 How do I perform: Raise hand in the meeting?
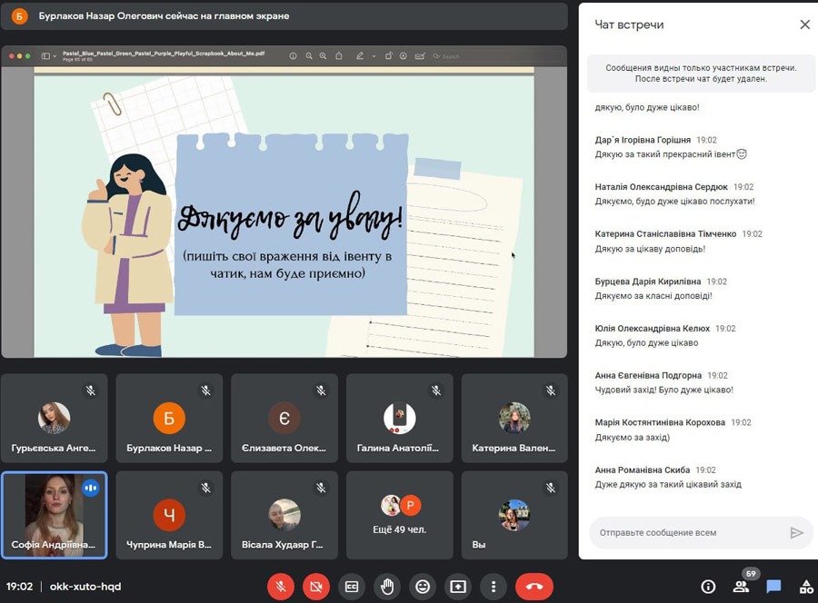coord(387,587)
